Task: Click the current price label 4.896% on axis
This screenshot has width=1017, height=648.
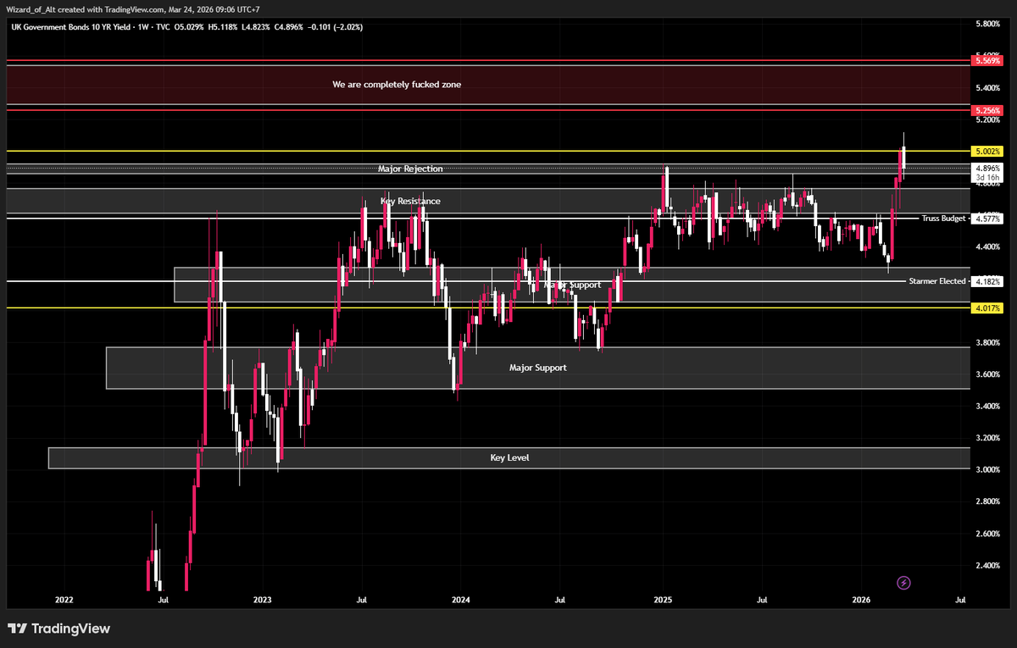Action: click(x=987, y=168)
